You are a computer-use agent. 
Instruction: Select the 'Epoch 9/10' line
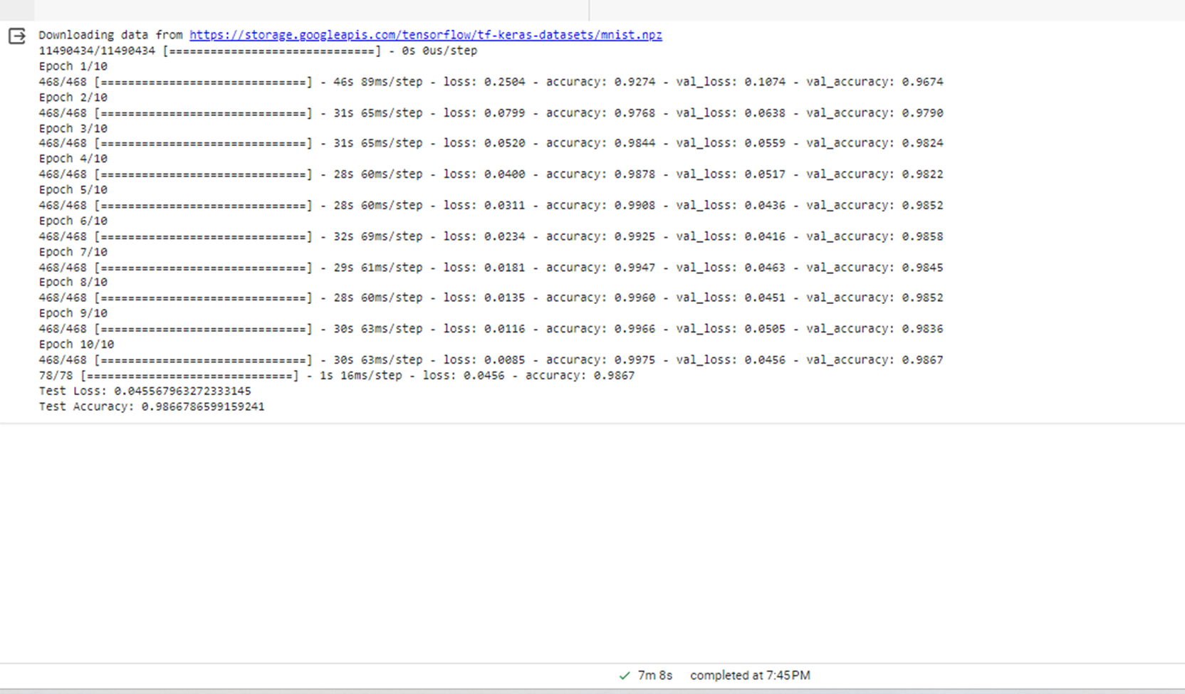(x=73, y=313)
